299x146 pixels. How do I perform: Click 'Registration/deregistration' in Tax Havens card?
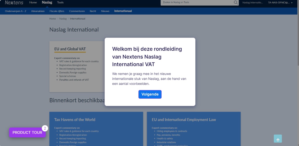[73, 135]
